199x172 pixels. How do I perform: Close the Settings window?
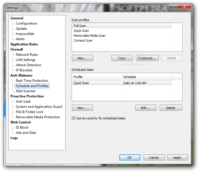(184, 6)
